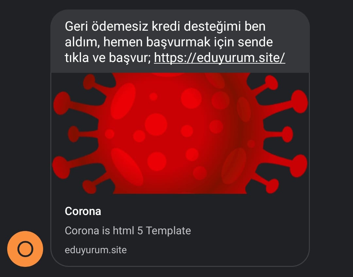Viewport: 353px width, 277px height.
Task: Click the orange sender avatar icon
Action: (x=25, y=249)
